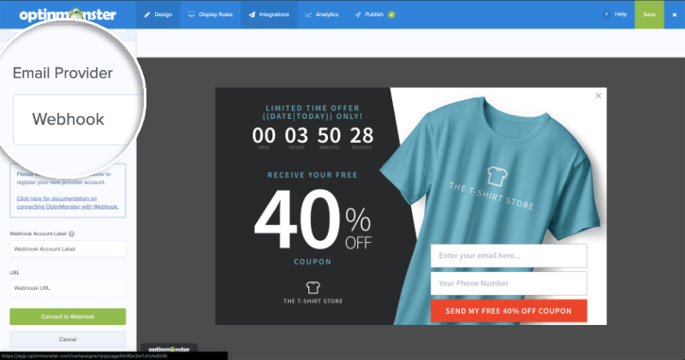This screenshot has width=685, height=360.
Task: Click the green Publish status checkmark
Action: (x=391, y=15)
